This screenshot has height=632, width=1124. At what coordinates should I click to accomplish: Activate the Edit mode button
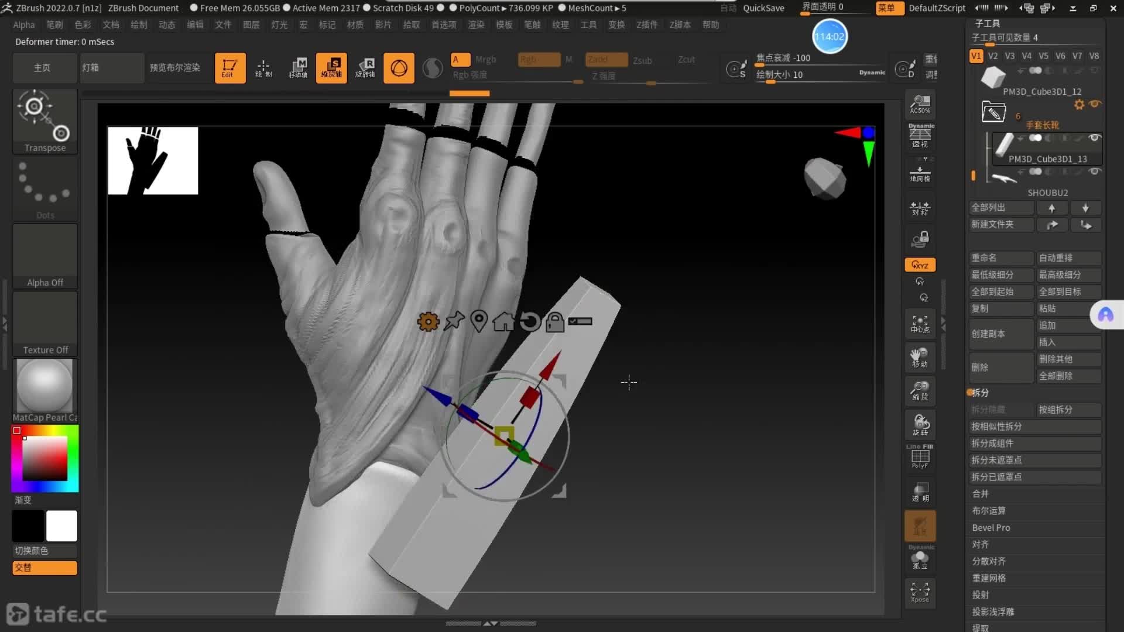(x=229, y=68)
